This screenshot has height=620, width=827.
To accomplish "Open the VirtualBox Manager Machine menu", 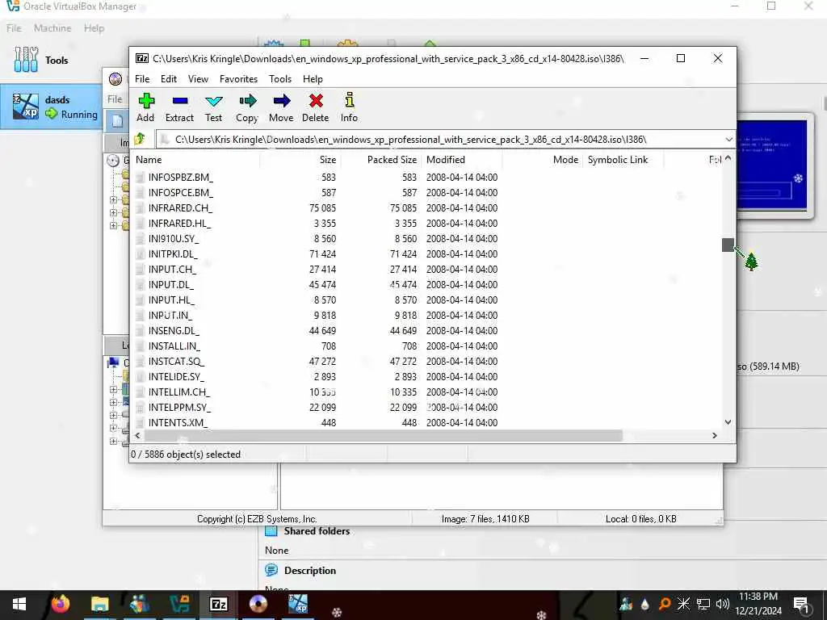I will tap(52, 28).
